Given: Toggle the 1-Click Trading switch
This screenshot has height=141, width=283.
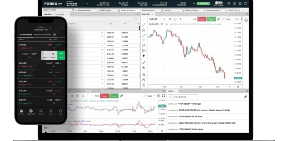Looking at the screenshot, I should click(219, 3).
